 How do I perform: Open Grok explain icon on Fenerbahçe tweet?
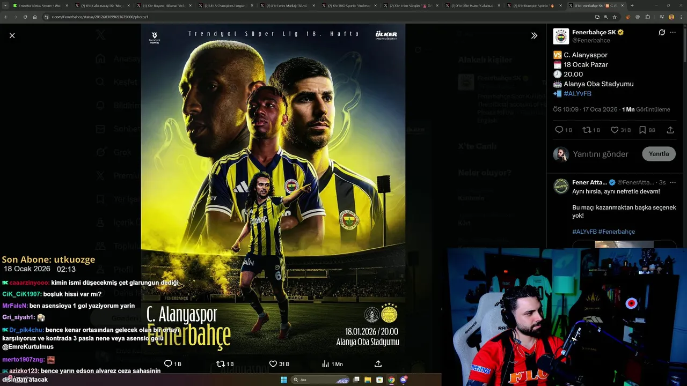click(x=662, y=32)
